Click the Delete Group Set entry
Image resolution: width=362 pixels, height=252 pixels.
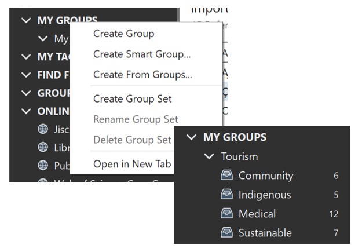point(132,140)
